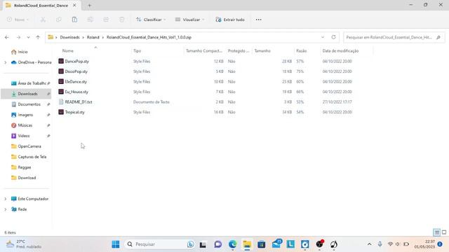Switch to details view icon in status bar
The image size is (449, 252).
436,232
